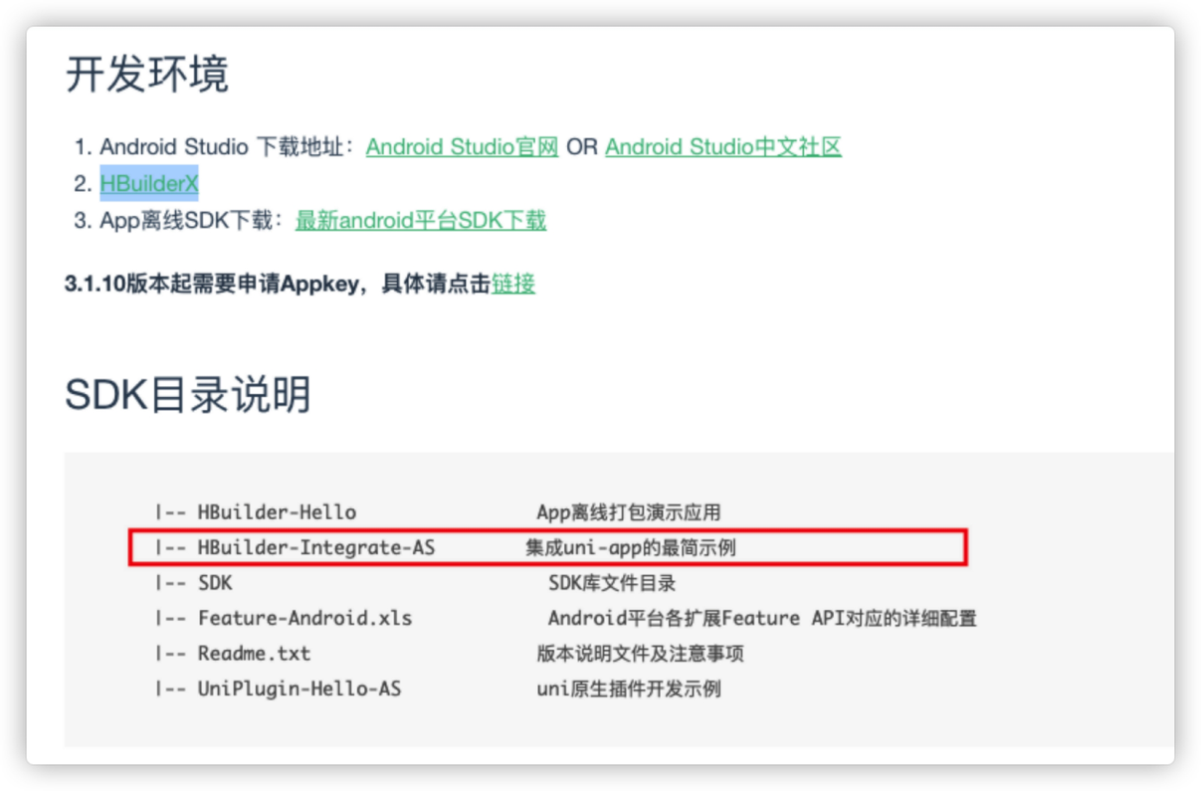Click the 链接 Appkey link
The height and width of the screenshot is (791, 1201).
(513, 284)
